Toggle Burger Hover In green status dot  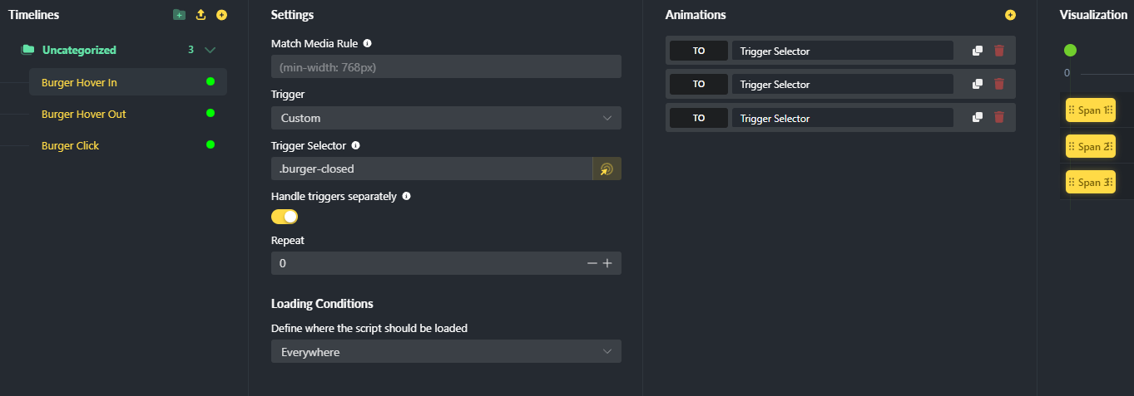[210, 81]
